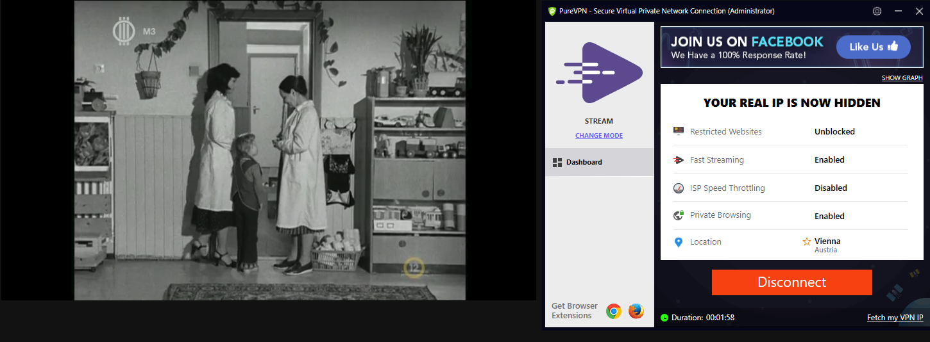Viewport: 930px width, 342px height.
Task: Minimize the PureVPN window
Action: point(899,11)
